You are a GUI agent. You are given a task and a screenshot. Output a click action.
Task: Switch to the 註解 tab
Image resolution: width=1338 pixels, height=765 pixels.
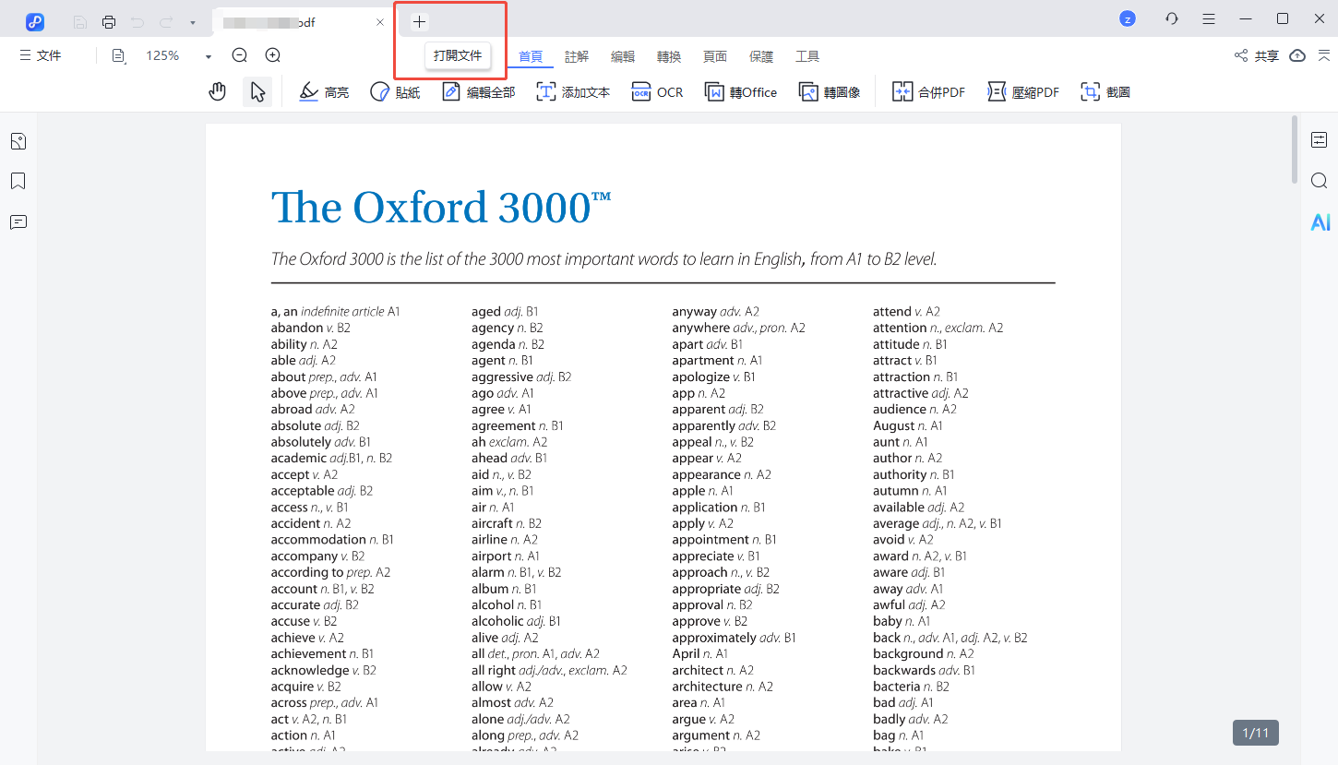click(x=577, y=56)
